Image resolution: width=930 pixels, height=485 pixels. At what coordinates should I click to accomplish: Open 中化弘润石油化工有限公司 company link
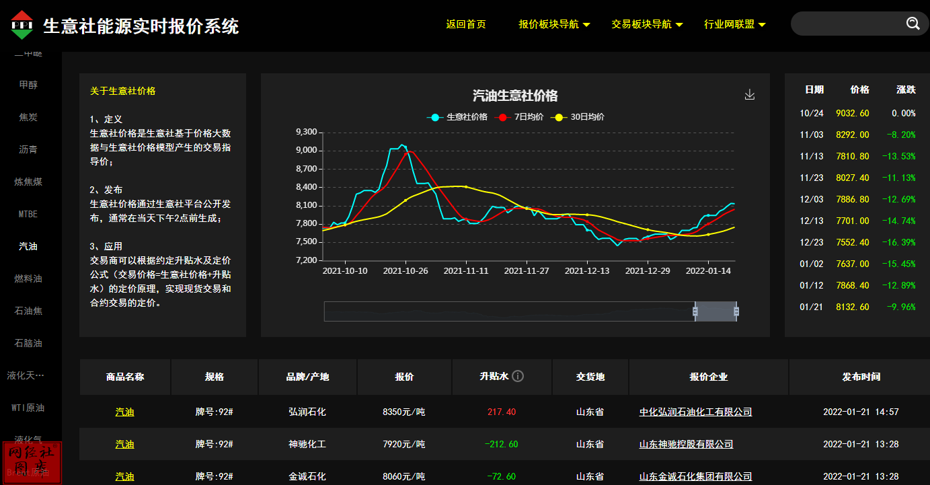coord(695,412)
